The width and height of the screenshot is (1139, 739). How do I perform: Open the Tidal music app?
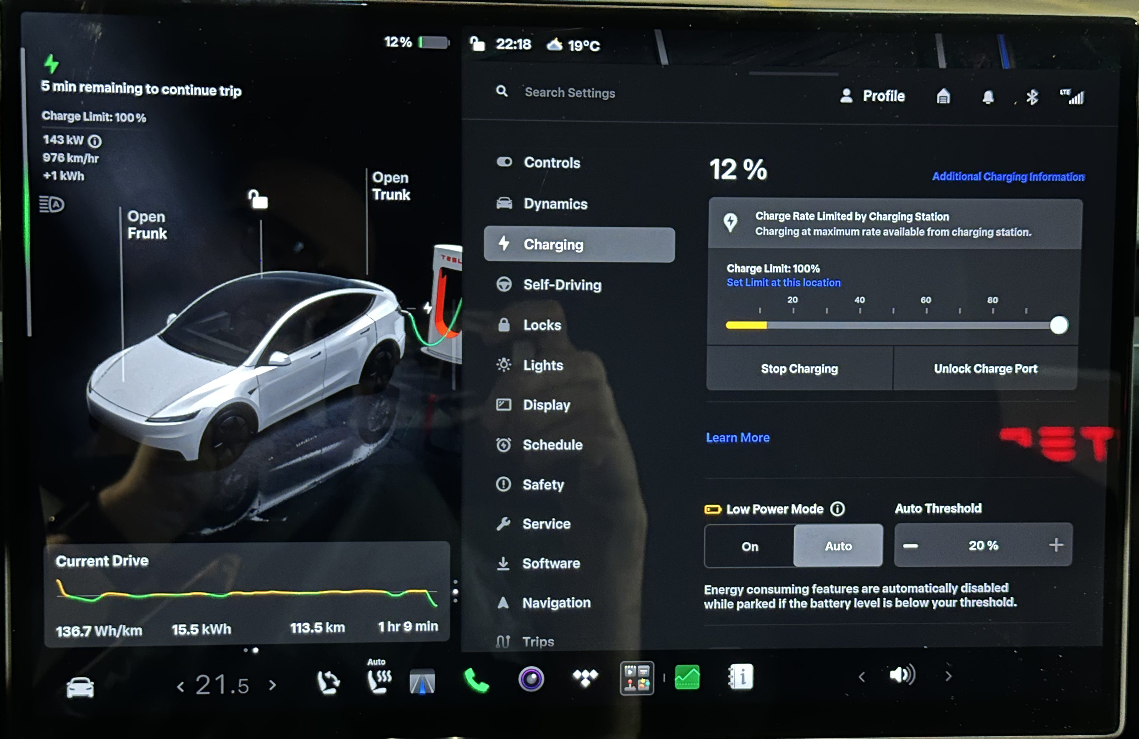[585, 678]
